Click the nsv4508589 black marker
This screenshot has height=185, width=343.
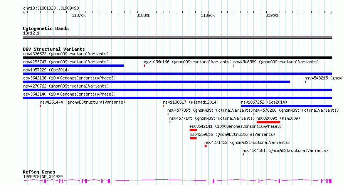pyautogui.click(x=234, y=66)
